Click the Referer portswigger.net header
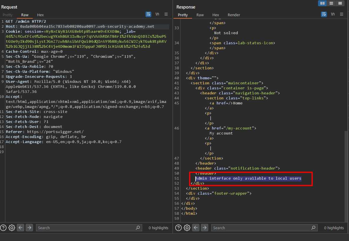Screen dimensions: 349x241 [45, 132]
